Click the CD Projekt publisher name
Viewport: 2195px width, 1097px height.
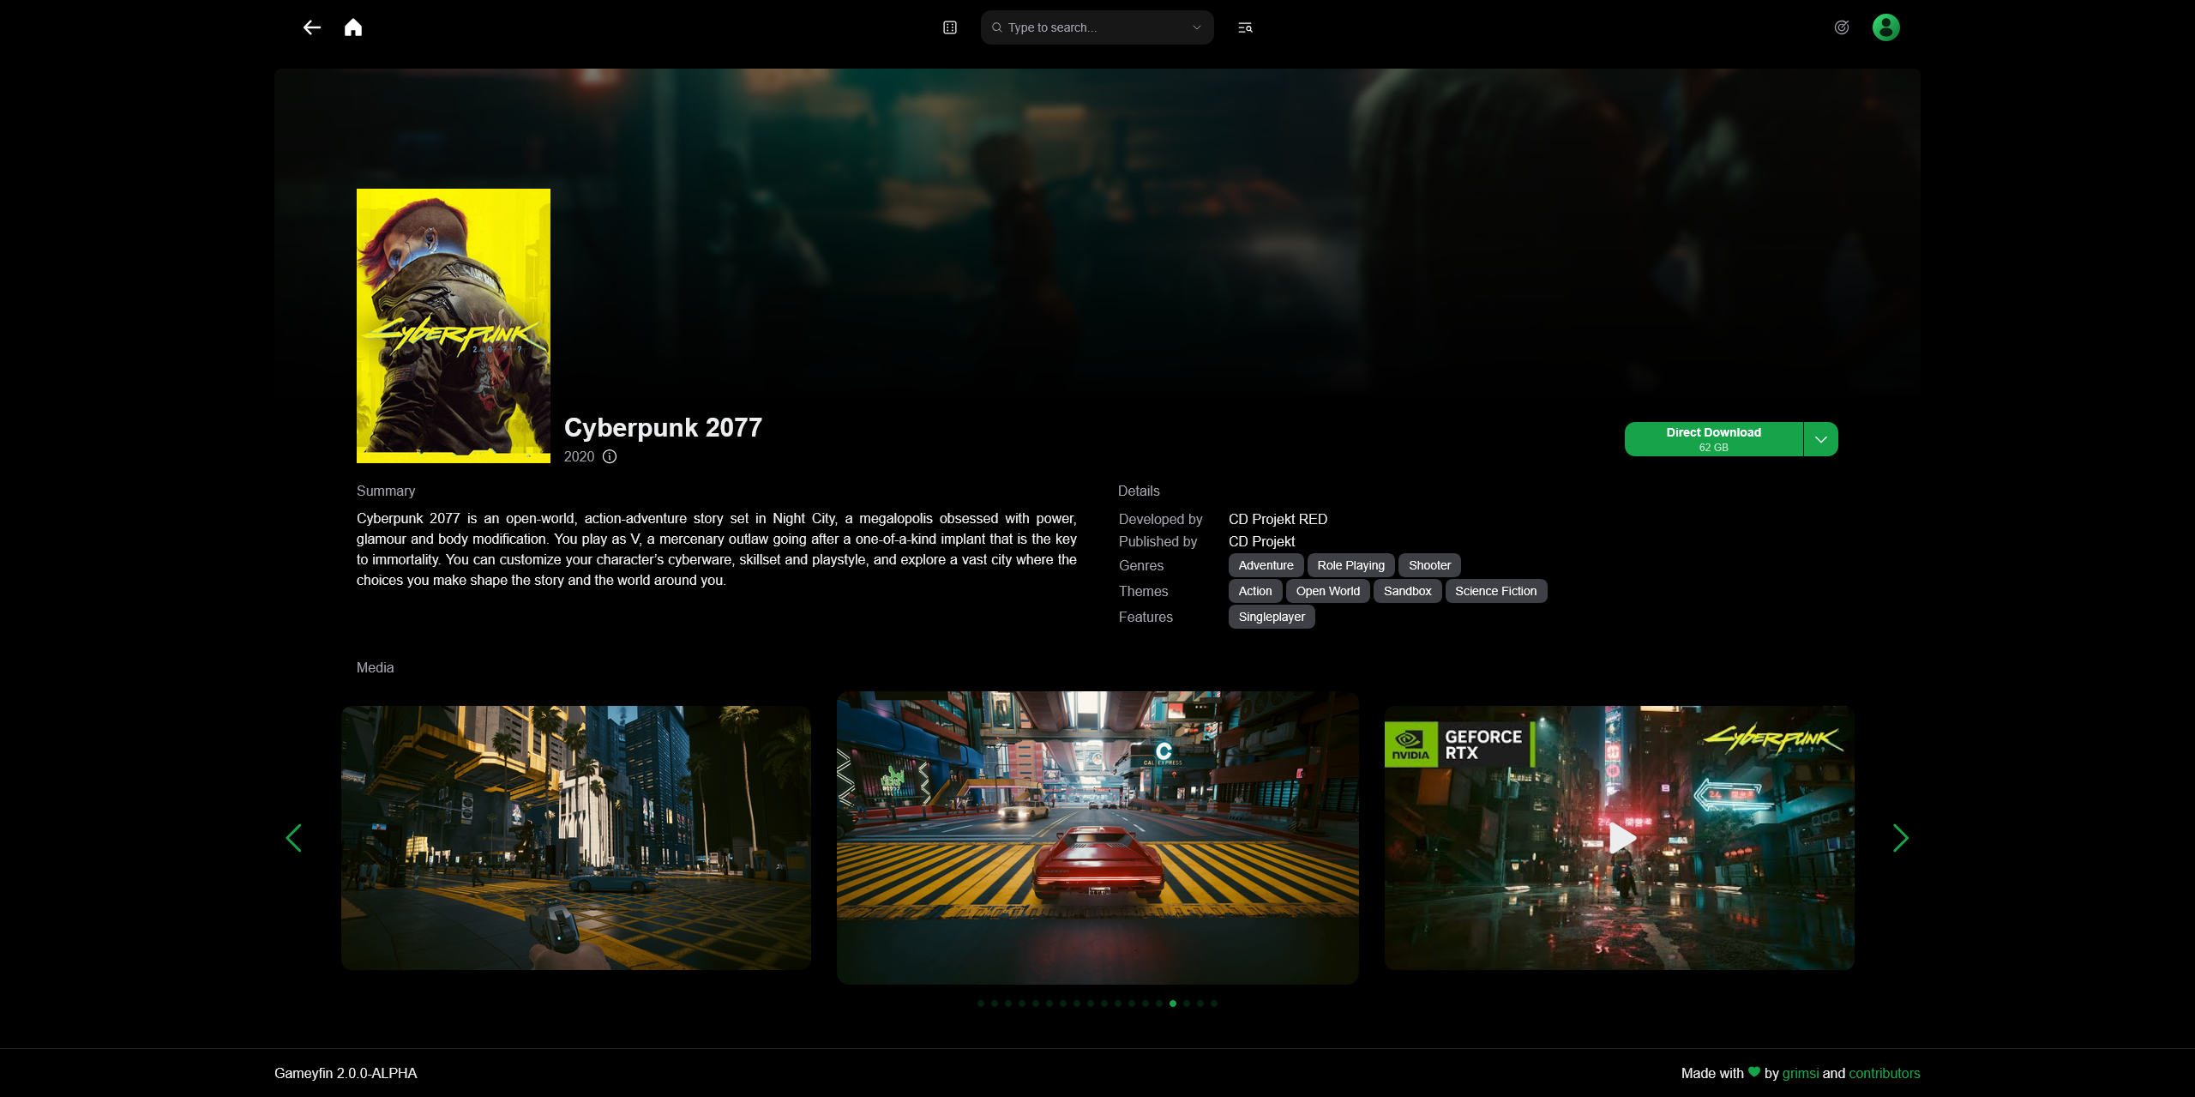(1261, 541)
